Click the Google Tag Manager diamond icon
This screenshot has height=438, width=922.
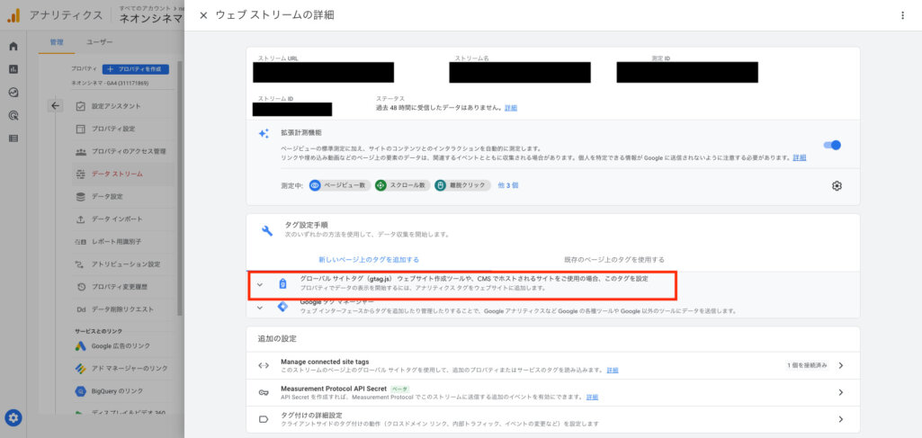pyautogui.click(x=282, y=307)
